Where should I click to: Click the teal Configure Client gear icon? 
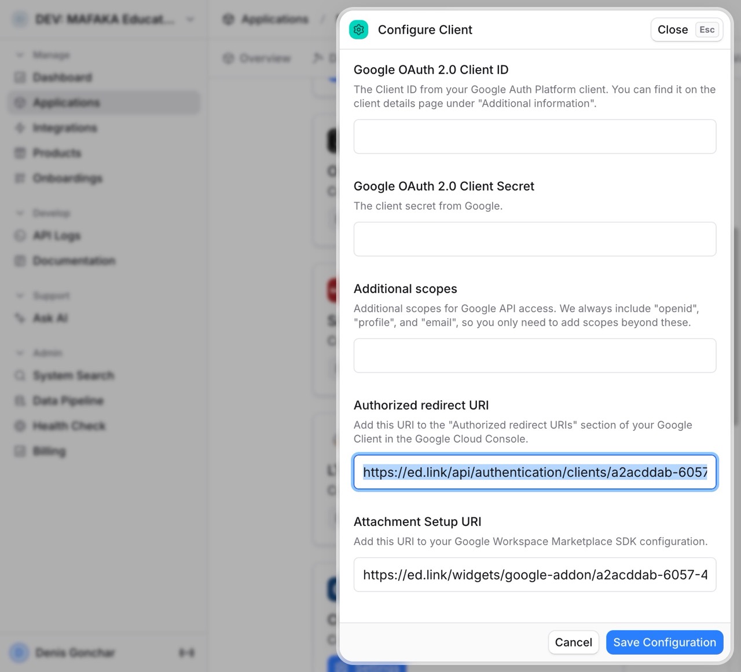pyautogui.click(x=358, y=30)
